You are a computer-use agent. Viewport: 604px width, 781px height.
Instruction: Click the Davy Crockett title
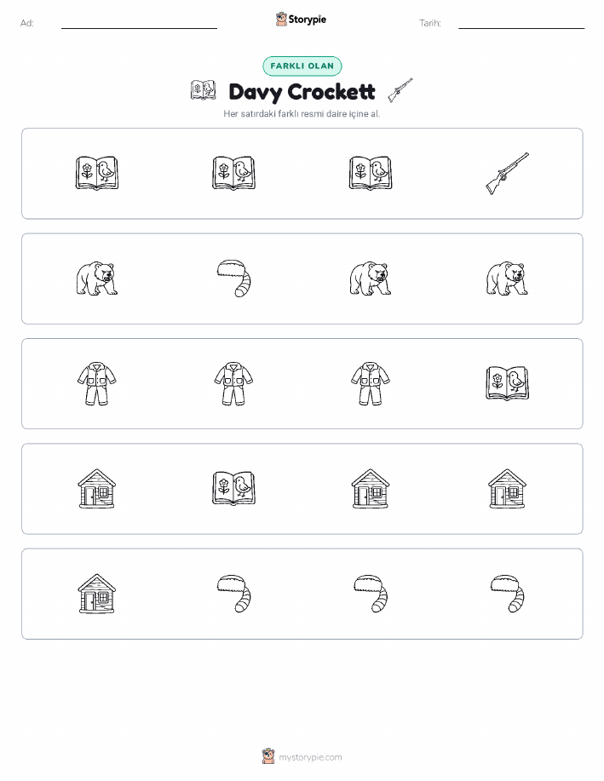(x=302, y=92)
